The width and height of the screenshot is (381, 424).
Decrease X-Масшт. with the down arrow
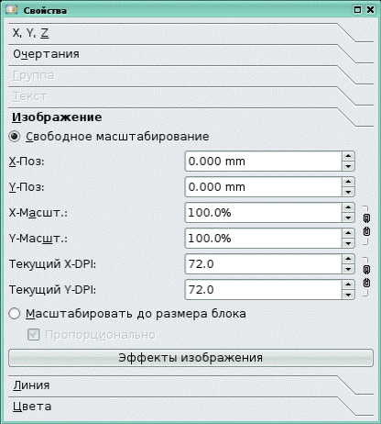coord(348,218)
